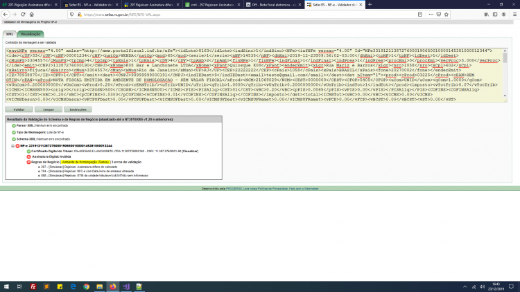Click the Visualizar certificate link
Viewport: 520px width, 292px height.
[190, 152]
